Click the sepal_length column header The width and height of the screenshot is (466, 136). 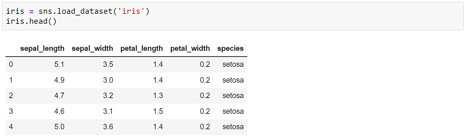[x=42, y=49]
